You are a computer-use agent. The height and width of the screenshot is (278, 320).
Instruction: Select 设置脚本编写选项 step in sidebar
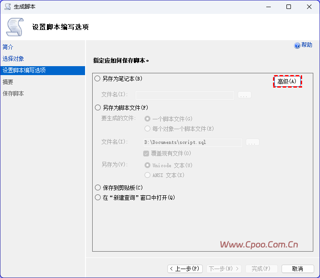[x=43, y=70]
